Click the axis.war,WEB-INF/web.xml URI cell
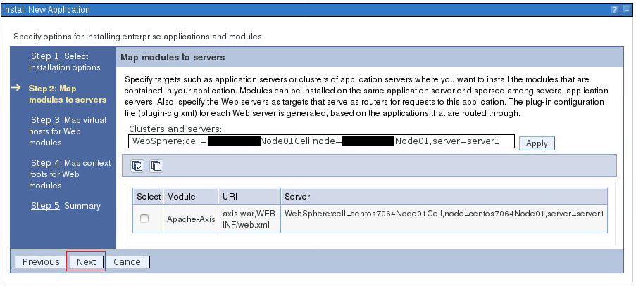The image size is (636, 286). [x=249, y=219]
